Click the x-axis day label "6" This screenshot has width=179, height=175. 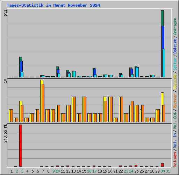[x=38, y=171]
